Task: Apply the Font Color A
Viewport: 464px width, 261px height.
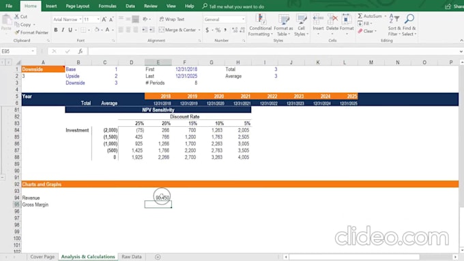Action: [x=107, y=30]
